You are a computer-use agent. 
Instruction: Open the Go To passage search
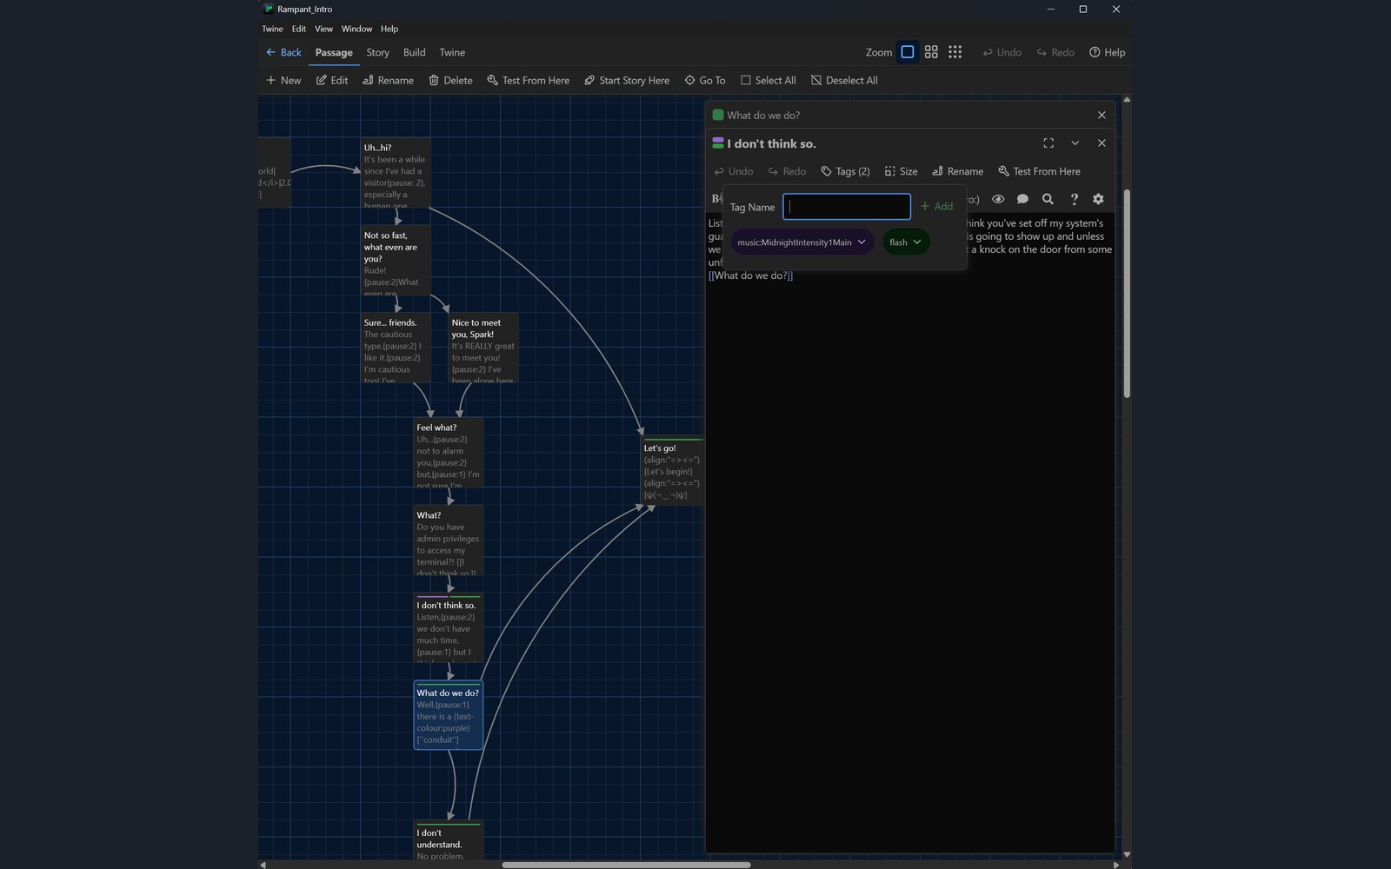pyautogui.click(x=704, y=80)
